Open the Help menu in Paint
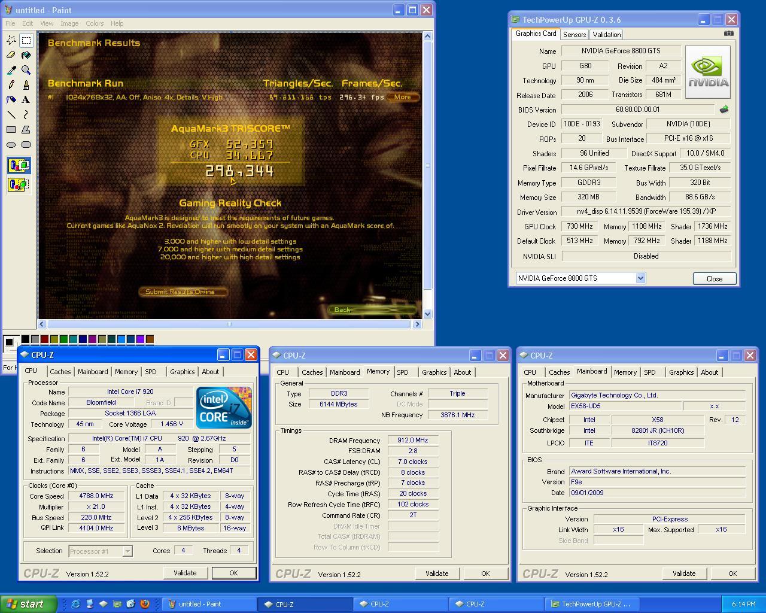This screenshot has width=766, height=613. pyautogui.click(x=117, y=23)
